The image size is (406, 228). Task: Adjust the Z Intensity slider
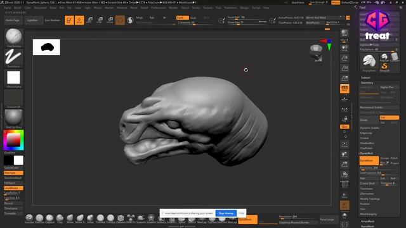click(x=195, y=23)
